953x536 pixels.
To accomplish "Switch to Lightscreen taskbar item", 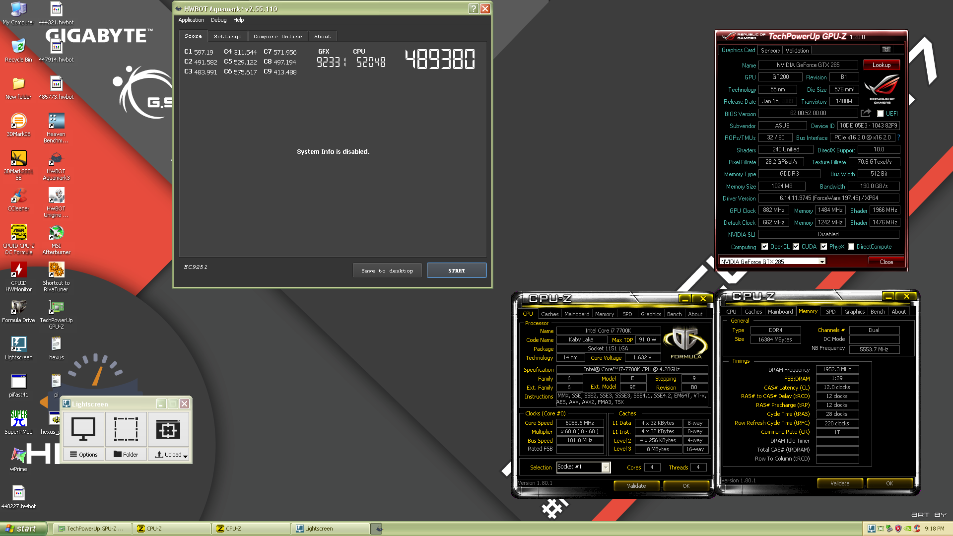I will pyautogui.click(x=331, y=529).
